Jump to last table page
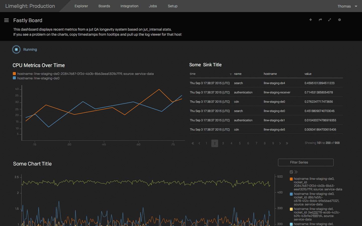 point(287,143)
